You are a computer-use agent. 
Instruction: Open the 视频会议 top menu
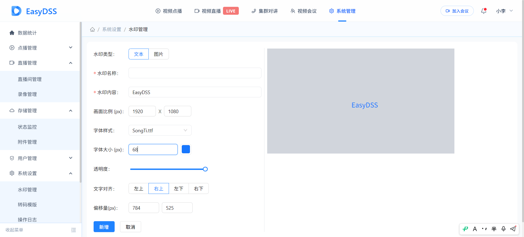(303, 11)
